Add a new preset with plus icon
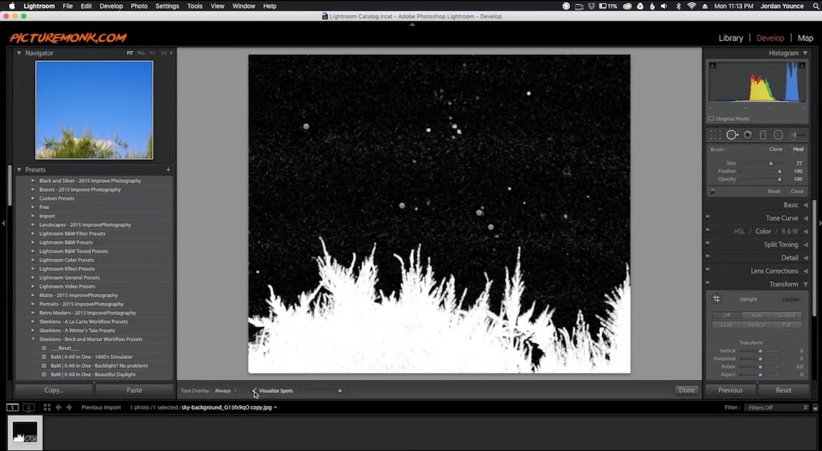Image resolution: width=822 pixels, height=451 pixels. (x=168, y=169)
